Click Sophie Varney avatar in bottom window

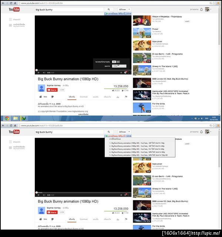41,211
